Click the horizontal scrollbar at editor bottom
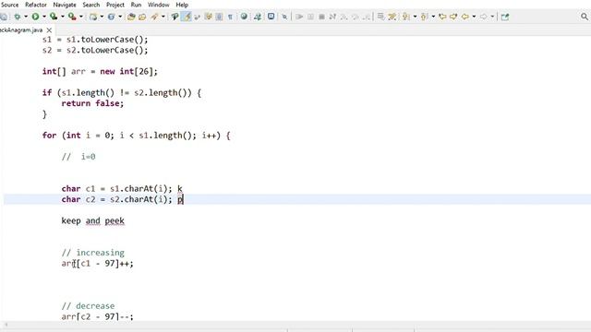Viewport: 591px width, 332px height. 295,324
